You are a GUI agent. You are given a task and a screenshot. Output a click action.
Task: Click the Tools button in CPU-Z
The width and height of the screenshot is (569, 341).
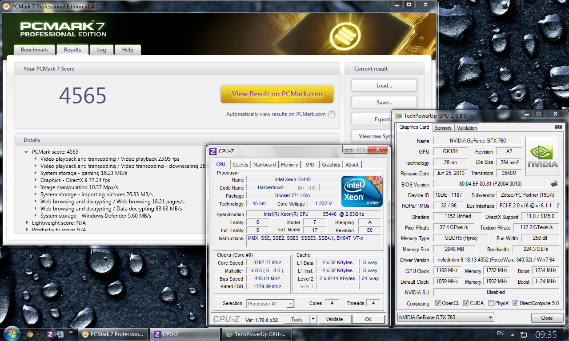[297, 319]
